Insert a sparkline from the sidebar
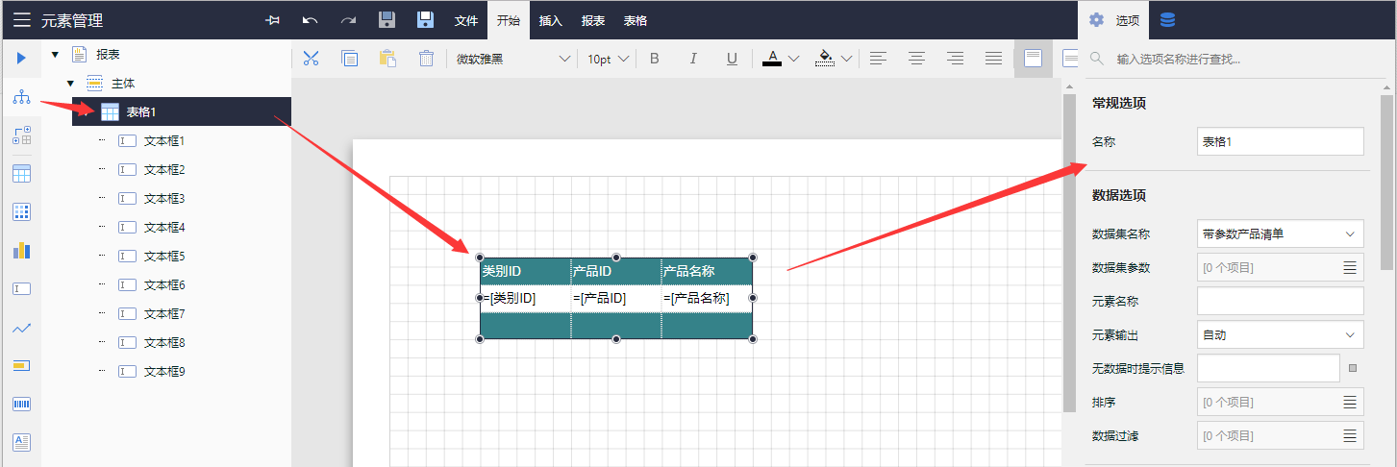The height and width of the screenshot is (467, 1397). pyautogui.click(x=21, y=328)
